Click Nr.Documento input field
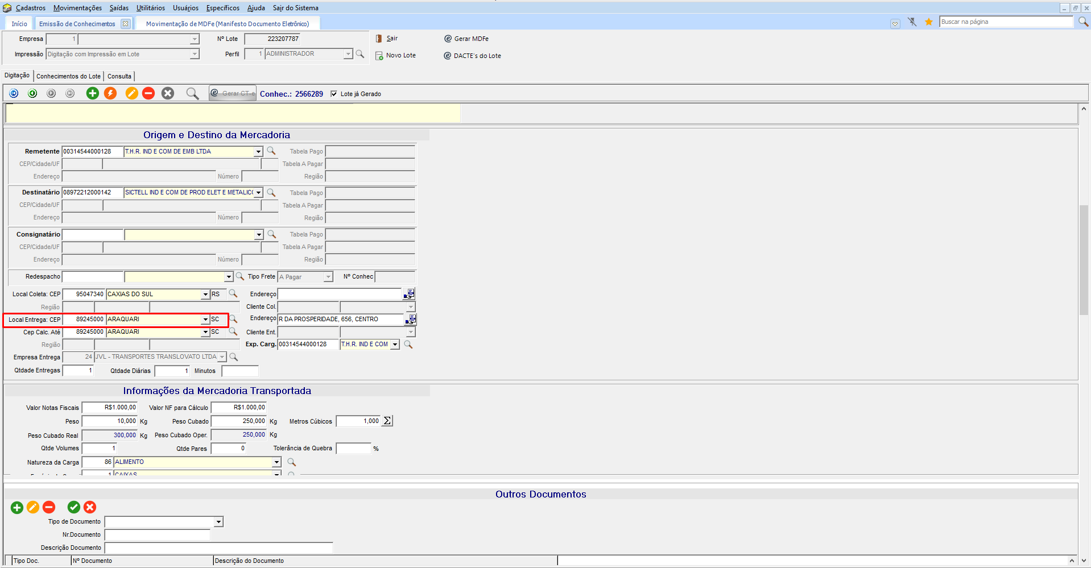1091x568 pixels. click(x=158, y=534)
